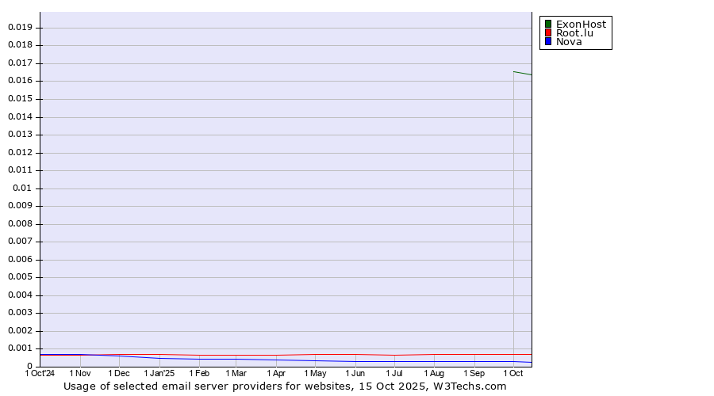This screenshot has height=396, width=714.
Task: Click the 0.016 y-axis value
Action: [x=20, y=81]
